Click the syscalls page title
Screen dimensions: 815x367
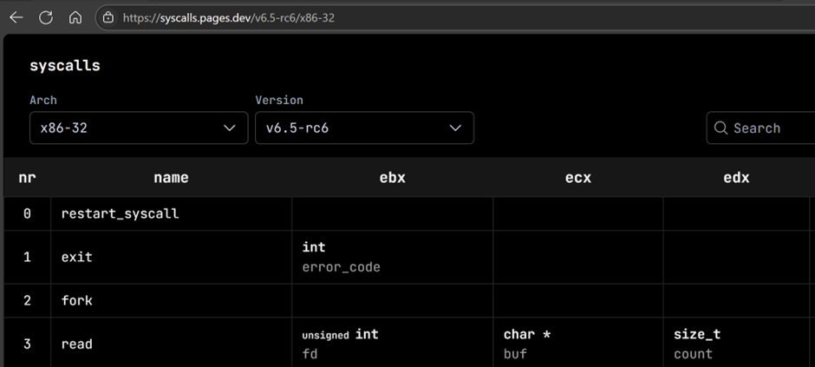point(65,66)
